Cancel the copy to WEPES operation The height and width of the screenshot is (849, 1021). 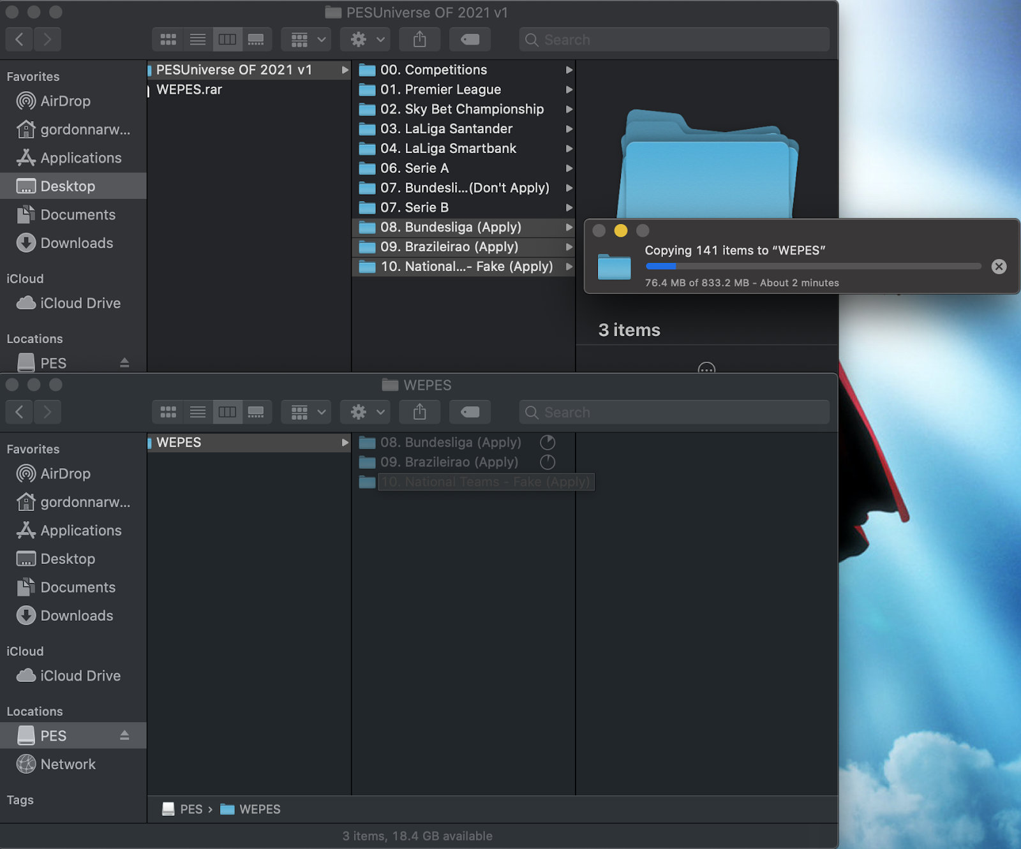click(x=999, y=267)
